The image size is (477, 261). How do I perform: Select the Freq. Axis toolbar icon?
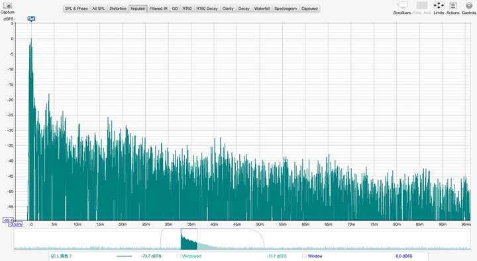tap(422, 5)
